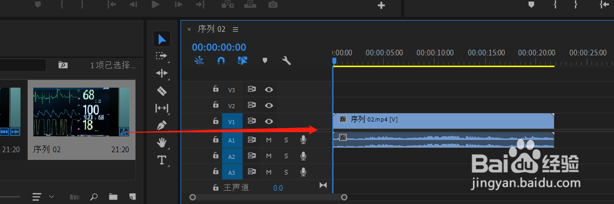Click Go to Out point button
The image size is (614, 204).
coord(201,5)
